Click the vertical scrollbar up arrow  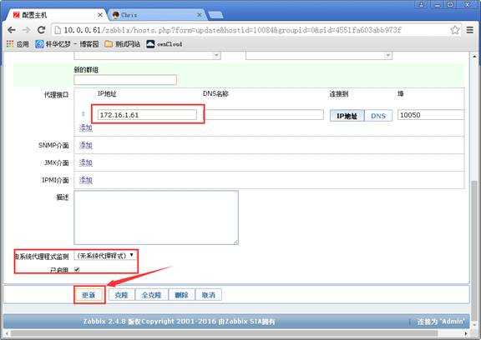[x=474, y=57]
